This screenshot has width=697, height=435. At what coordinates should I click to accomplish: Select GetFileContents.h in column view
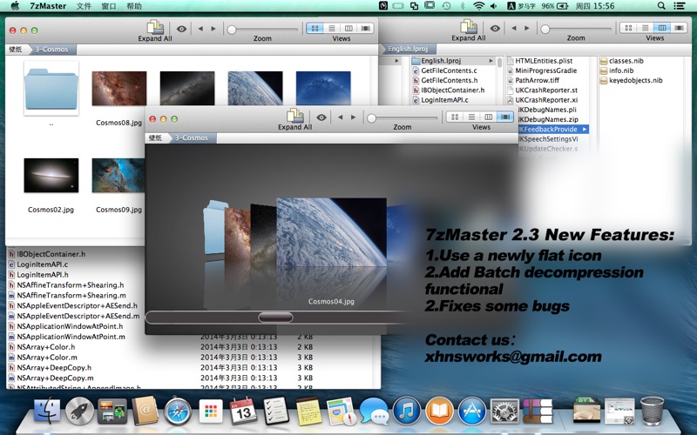450,80
